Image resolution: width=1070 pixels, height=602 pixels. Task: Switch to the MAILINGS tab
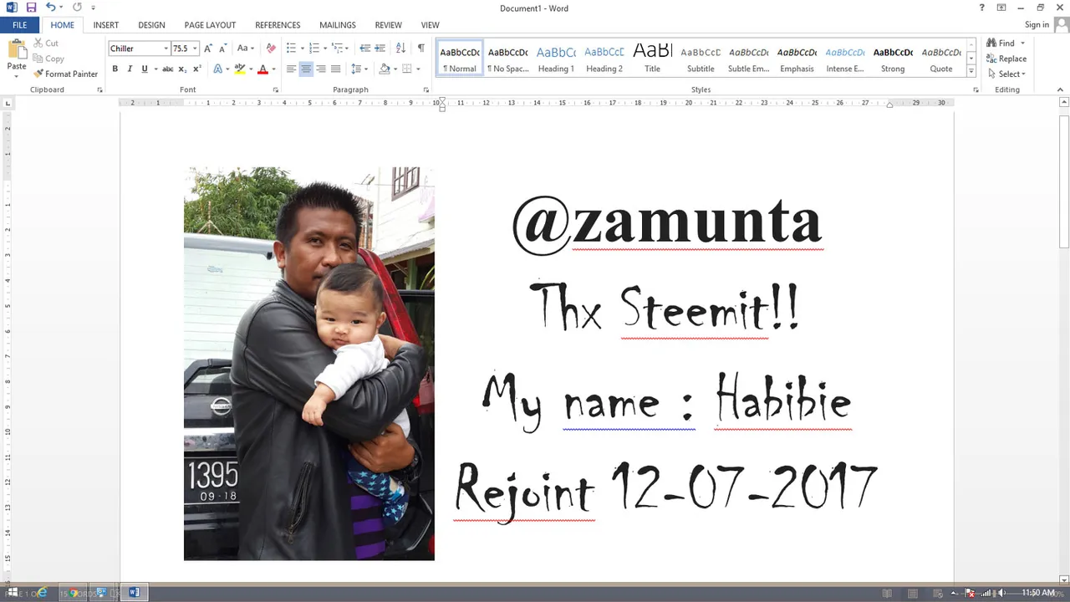click(338, 25)
